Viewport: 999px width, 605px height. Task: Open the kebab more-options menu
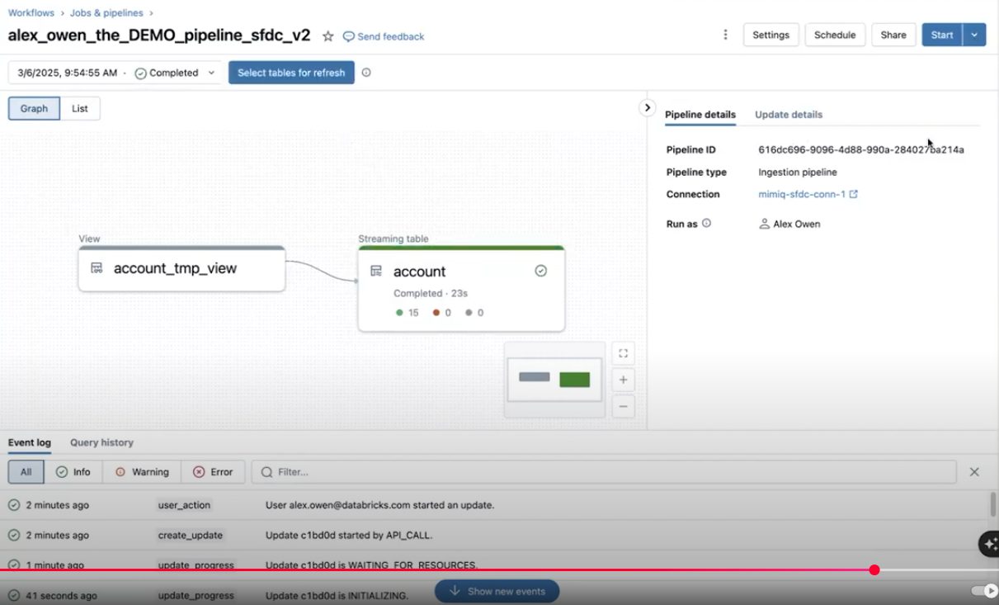pyautogui.click(x=725, y=35)
